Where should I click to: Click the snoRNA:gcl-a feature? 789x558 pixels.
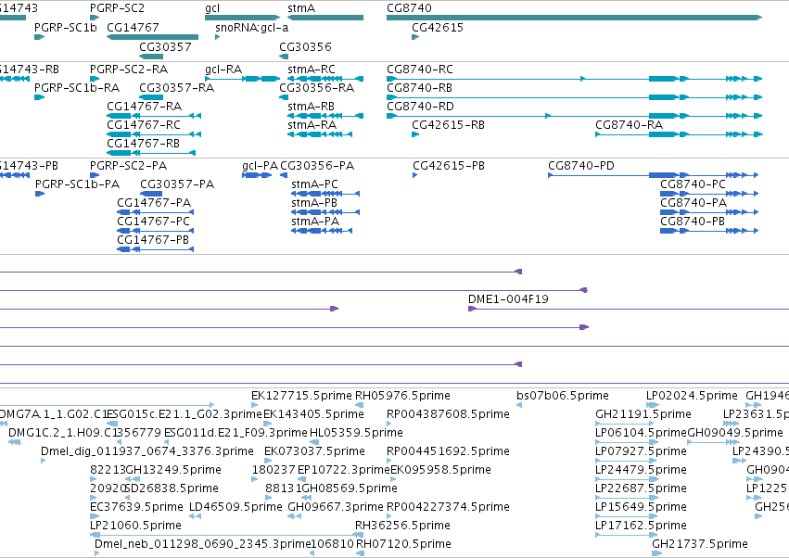[217, 37]
